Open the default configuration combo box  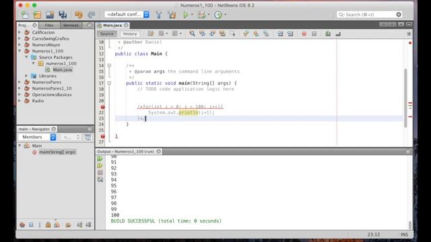(127, 14)
